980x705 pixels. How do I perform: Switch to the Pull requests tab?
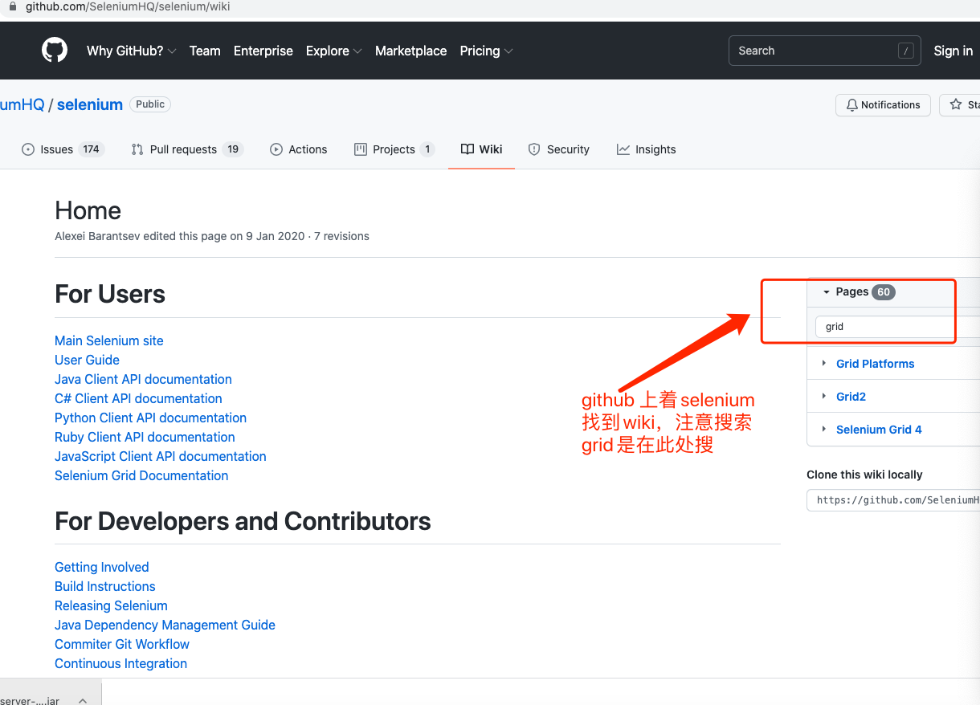point(187,149)
